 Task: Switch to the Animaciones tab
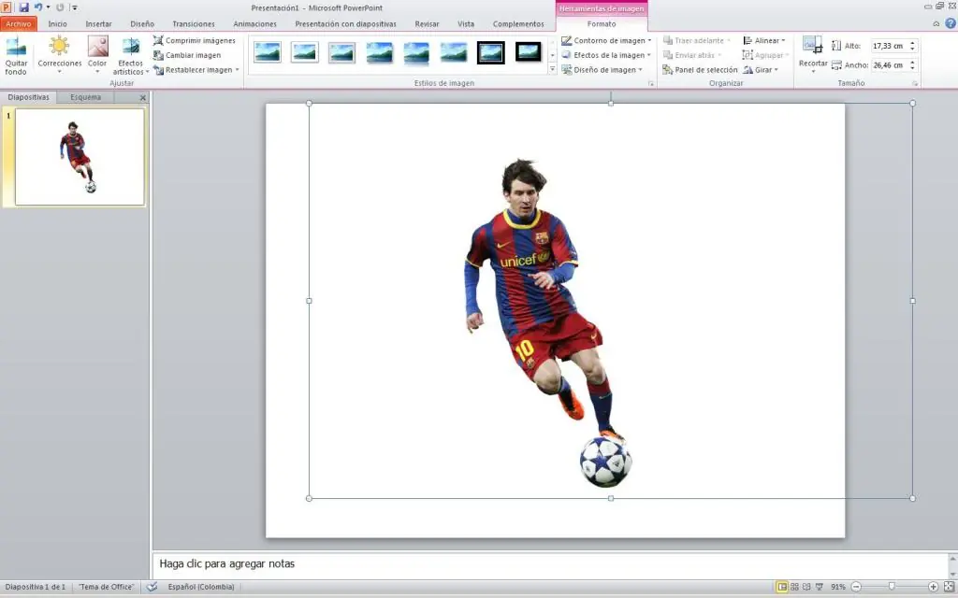pyautogui.click(x=254, y=23)
